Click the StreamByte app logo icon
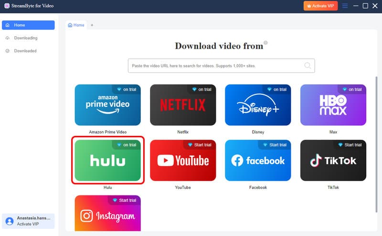Viewport: 382px width, 236px height. (x=7, y=6)
